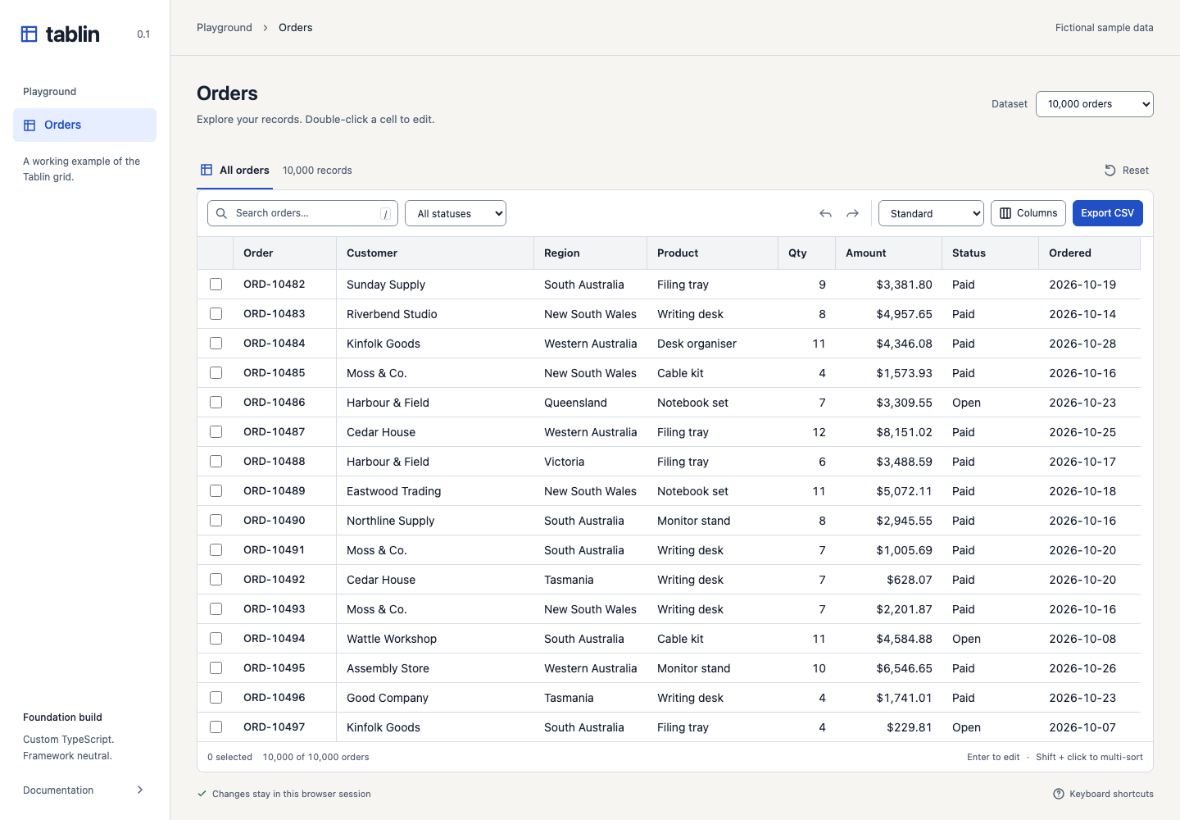1180x820 pixels.
Task: Sort by the Region column header
Action: [x=590, y=253]
